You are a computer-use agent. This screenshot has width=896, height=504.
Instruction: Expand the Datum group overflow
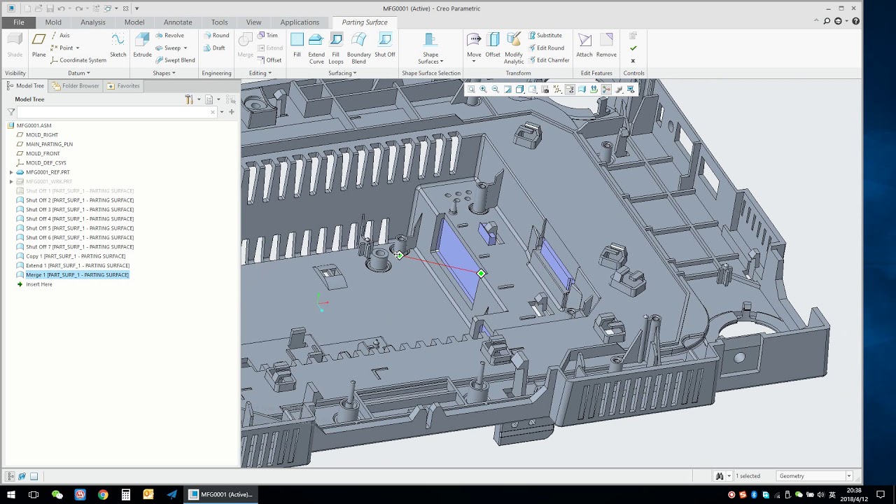(78, 73)
